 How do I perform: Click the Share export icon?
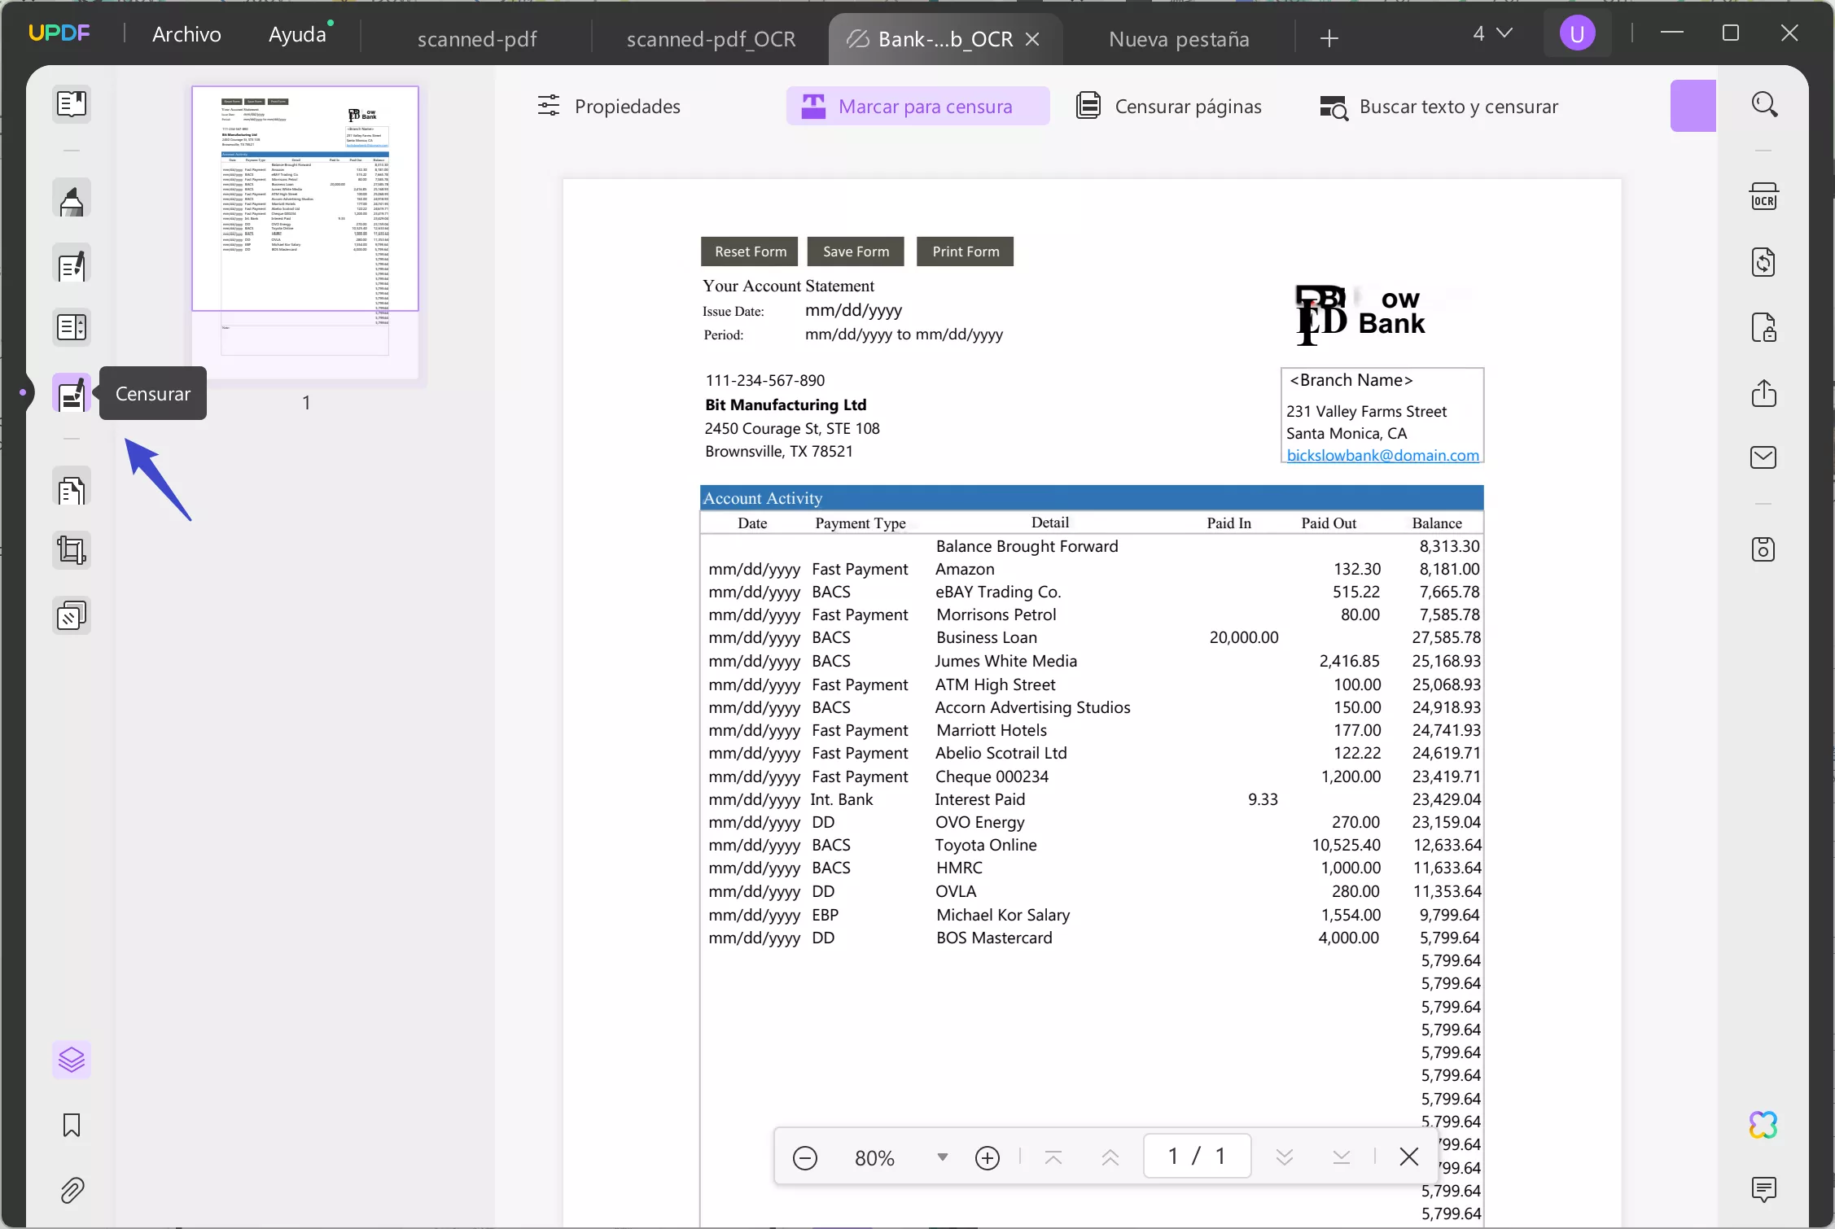click(x=1764, y=392)
